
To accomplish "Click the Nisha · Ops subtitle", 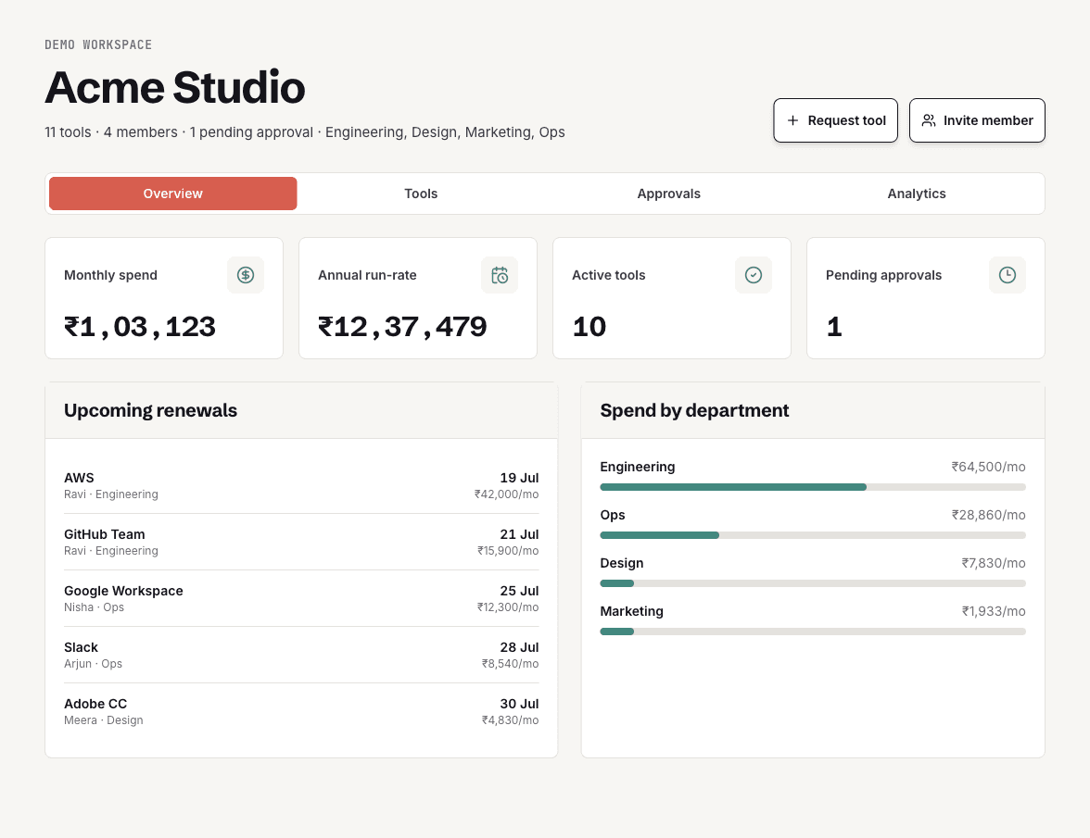I will click(x=94, y=607).
